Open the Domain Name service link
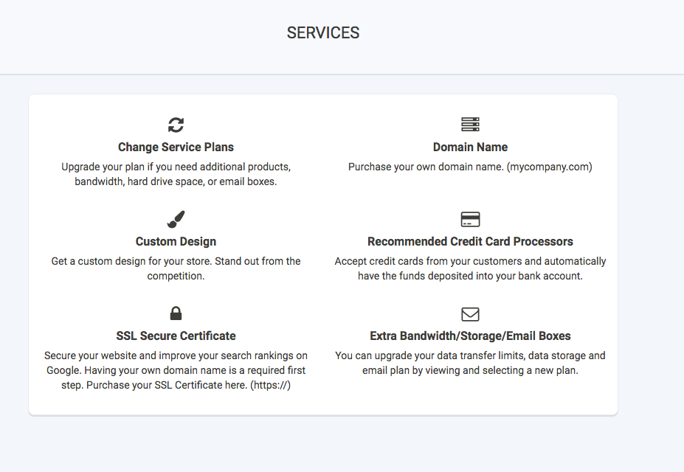Viewport: 684px width, 472px height. tap(470, 147)
